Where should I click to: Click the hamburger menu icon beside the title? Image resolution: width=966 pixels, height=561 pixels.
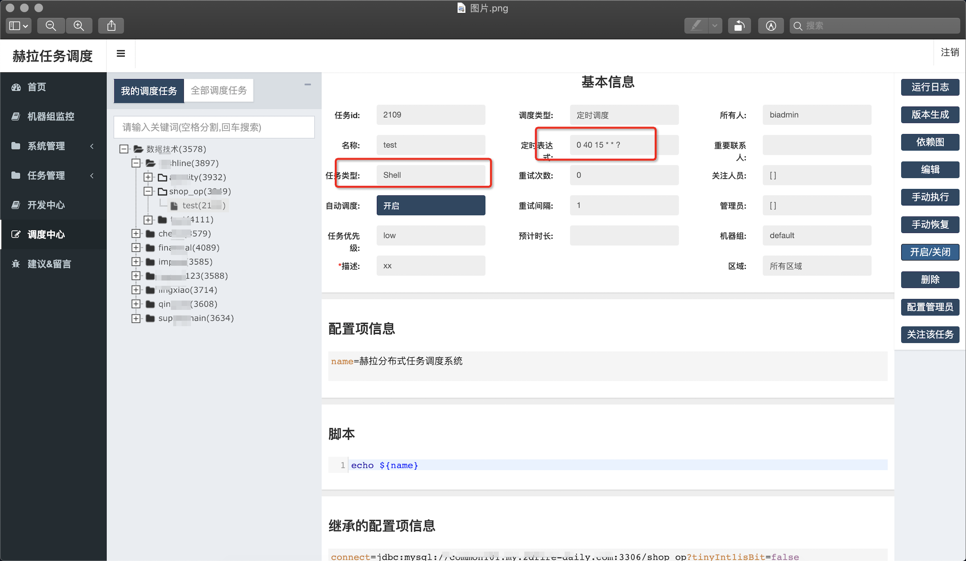pyautogui.click(x=121, y=54)
